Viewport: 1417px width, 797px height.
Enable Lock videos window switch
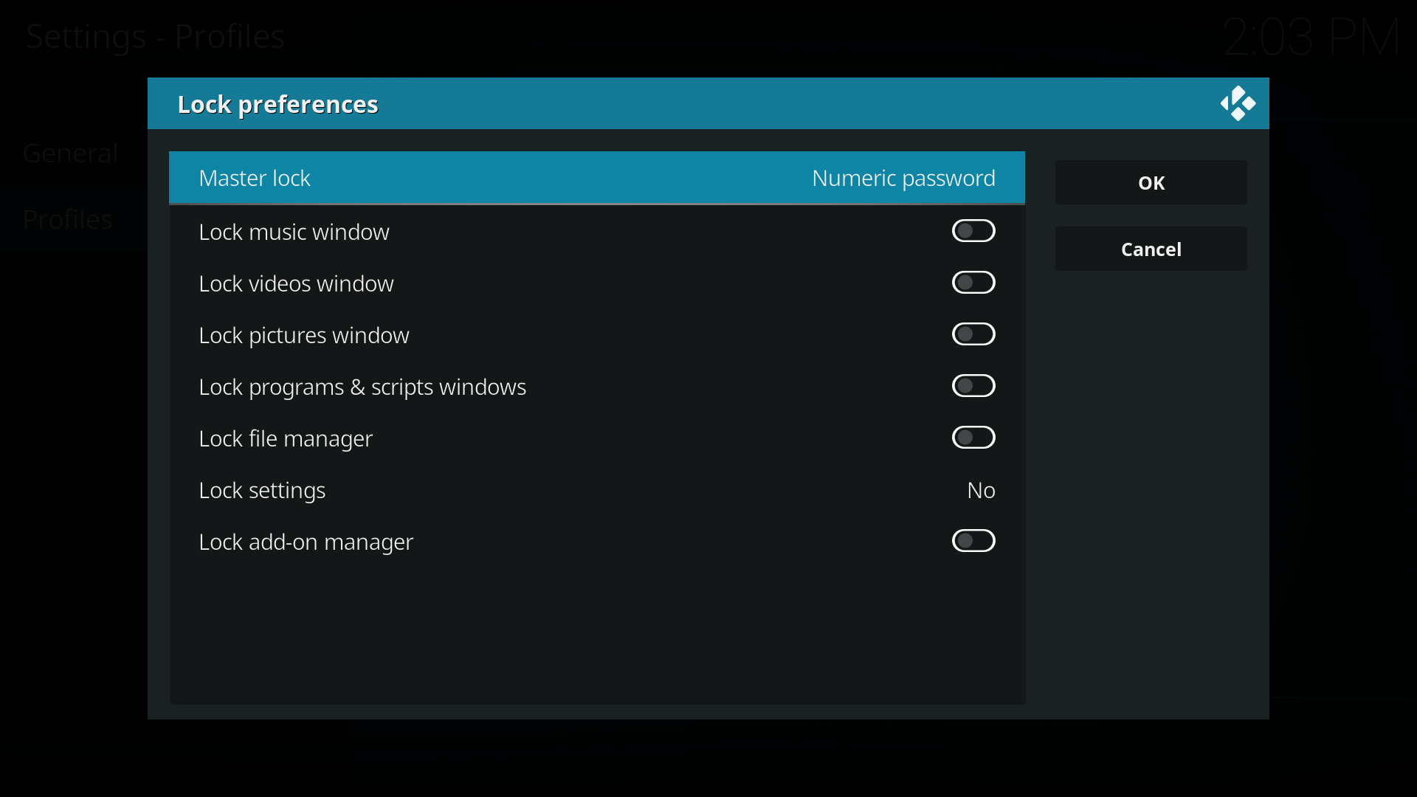(973, 283)
